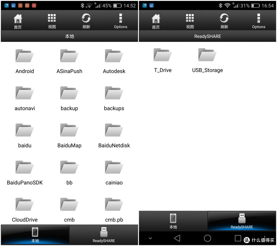277x246 pixels.
Task: Select 本地 tab in left screen
Action: point(35,235)
